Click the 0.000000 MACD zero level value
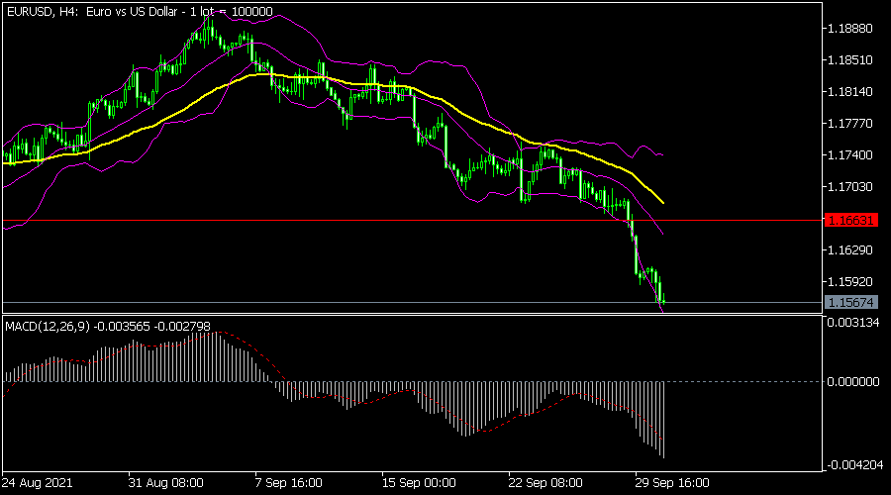 (853, 381)
